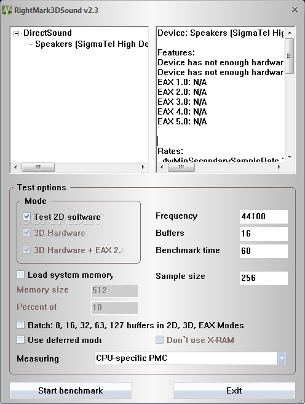Click the Buffers field showing 16
Image resolution: width=305 pixels, height=404 pixels.
(x=264, y=233)
